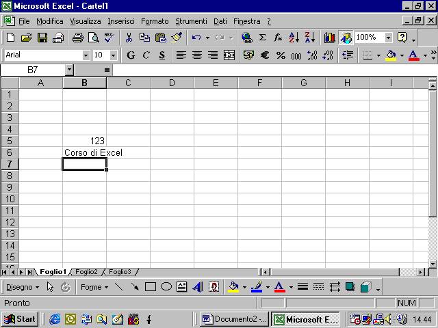Center cell text horizontally

tap(197, 55)
